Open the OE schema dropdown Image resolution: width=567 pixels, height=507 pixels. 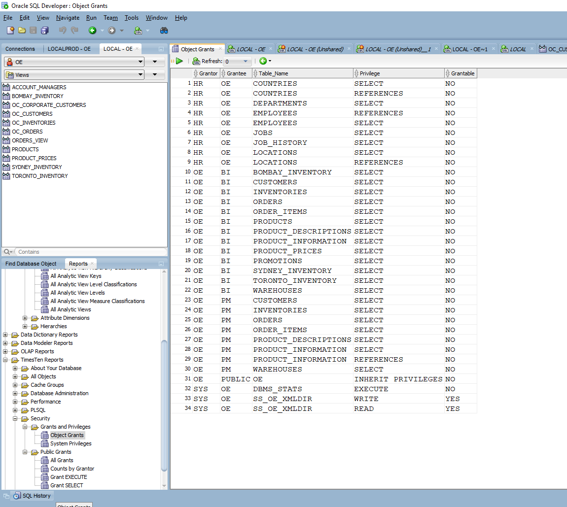click(x=141, y=62)
